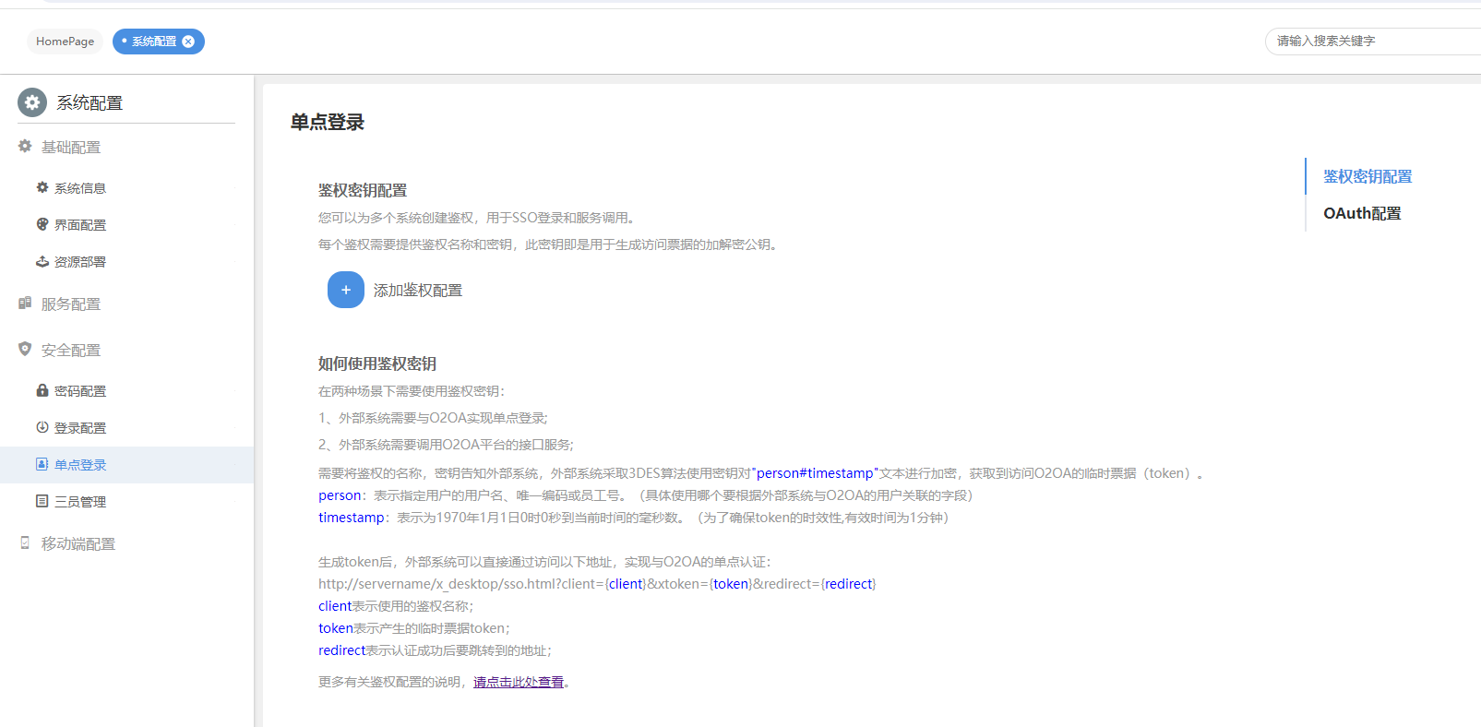Focus the 请输入搜索关键字 search box
This screenshot has width=1481, height=727.
tap(1375, 41)
